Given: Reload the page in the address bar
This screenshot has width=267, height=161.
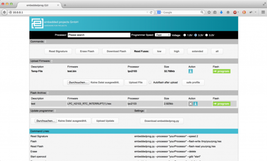Looking at the screenshot, I should 151,12.
